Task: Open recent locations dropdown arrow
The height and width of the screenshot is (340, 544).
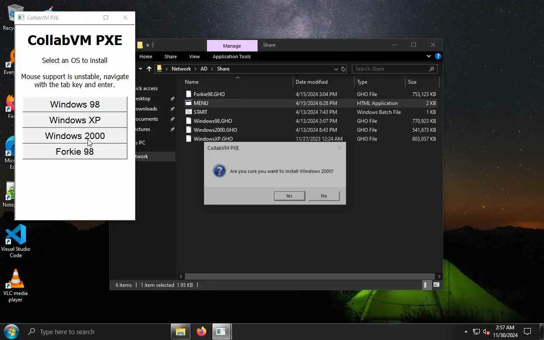Action: point(140,69)
